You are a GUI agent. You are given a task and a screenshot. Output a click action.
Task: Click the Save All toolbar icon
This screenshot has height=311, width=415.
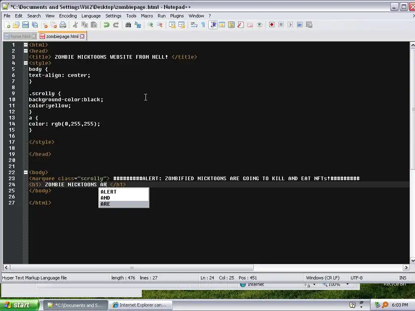35,25
